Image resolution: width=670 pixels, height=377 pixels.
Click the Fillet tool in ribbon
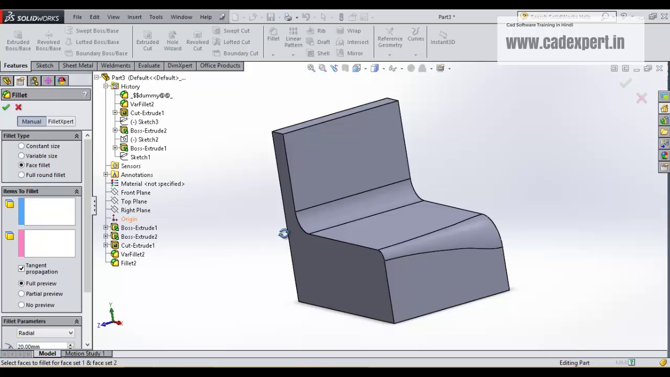click(x=273, y=35)
